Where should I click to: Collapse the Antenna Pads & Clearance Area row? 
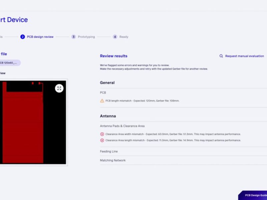[122, 126]
